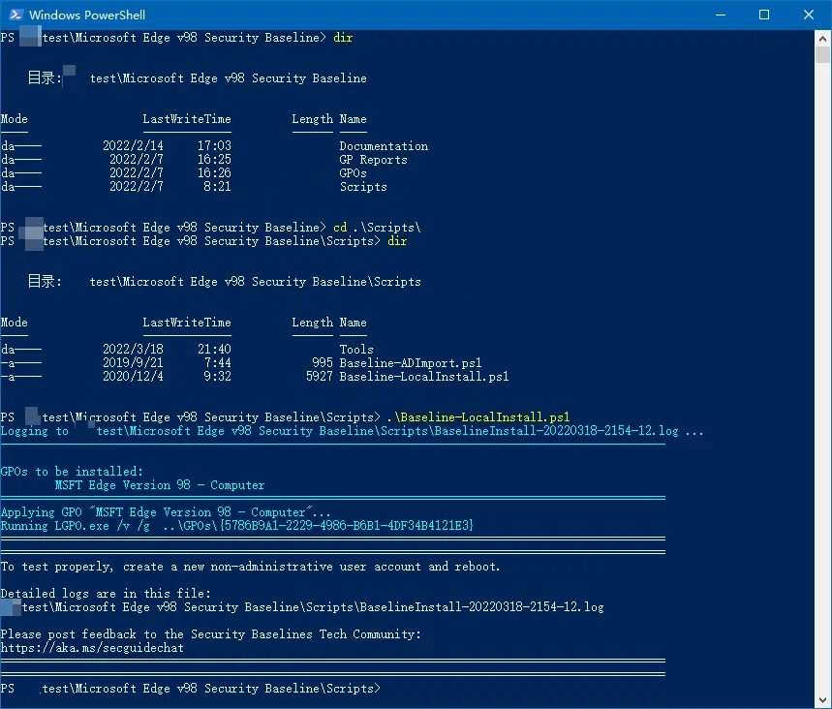Click the 16:26 time value

pyautogui.click(x=214, y=173)
